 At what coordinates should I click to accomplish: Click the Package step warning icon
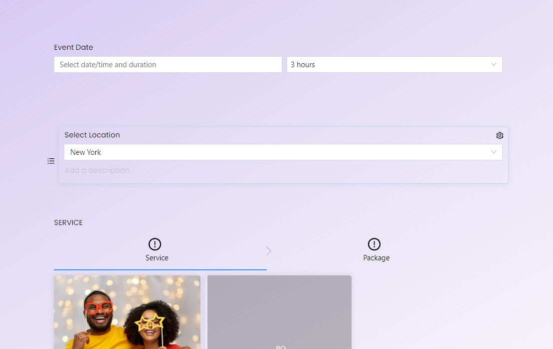374,244
